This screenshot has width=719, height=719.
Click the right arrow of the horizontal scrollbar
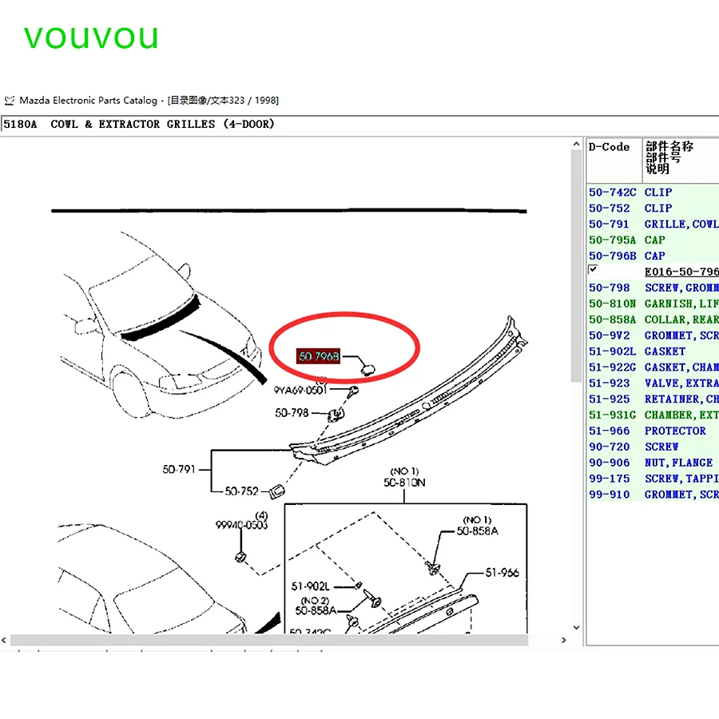(564, 640)
